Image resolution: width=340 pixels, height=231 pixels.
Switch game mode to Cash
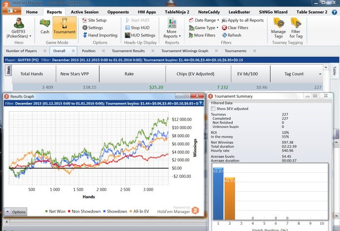point(45,26)
